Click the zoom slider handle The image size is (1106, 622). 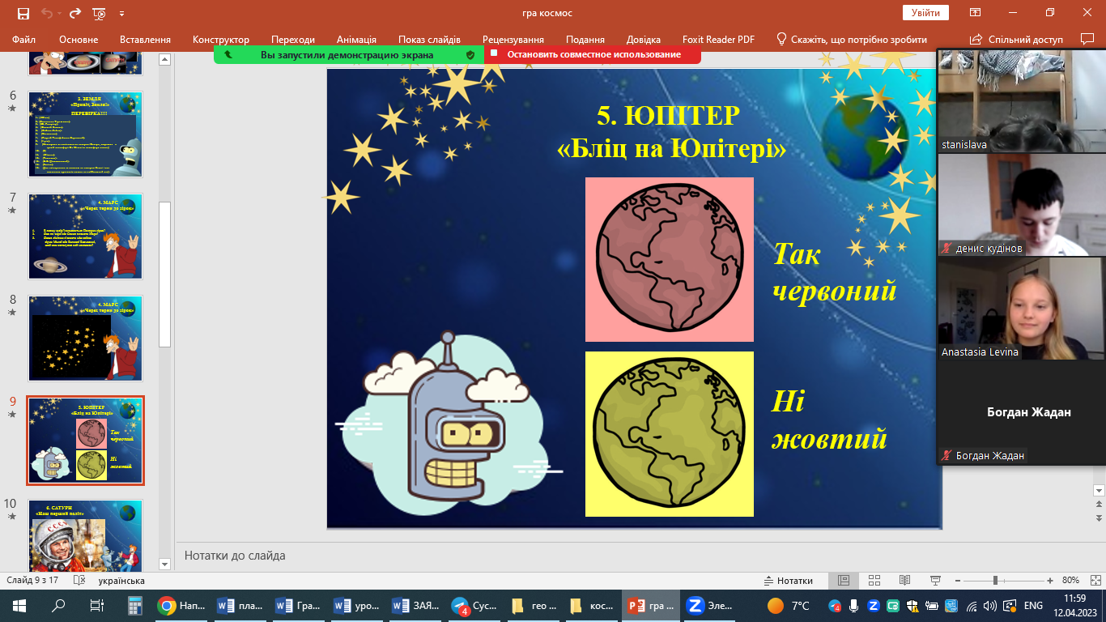[x=995, y=581]
